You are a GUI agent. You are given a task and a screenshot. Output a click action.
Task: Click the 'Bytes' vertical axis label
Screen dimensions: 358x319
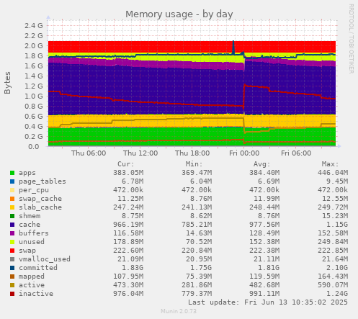(x=7, y=83)
